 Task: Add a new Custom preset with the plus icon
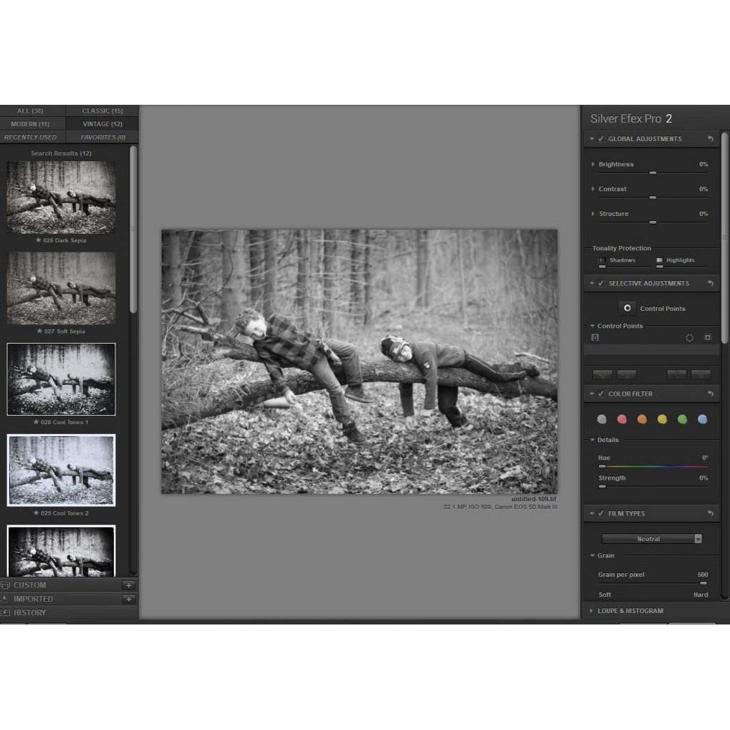point(128,585)
